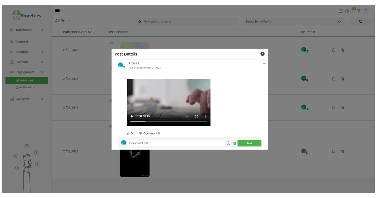This screenshot has height=198, width=377.
Task: Refresh the All Post list
Action: (361, 21)
